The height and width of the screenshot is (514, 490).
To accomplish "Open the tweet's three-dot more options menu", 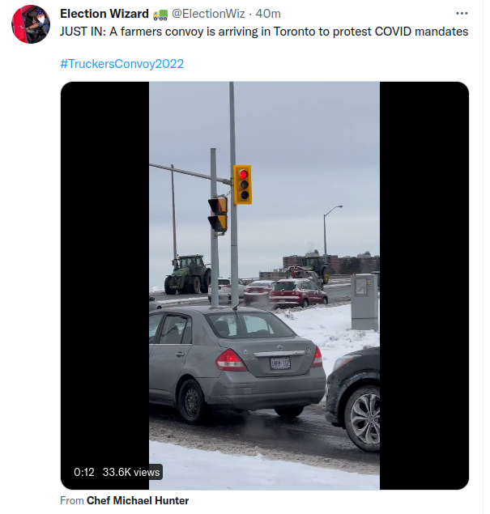I will (462, 14).
